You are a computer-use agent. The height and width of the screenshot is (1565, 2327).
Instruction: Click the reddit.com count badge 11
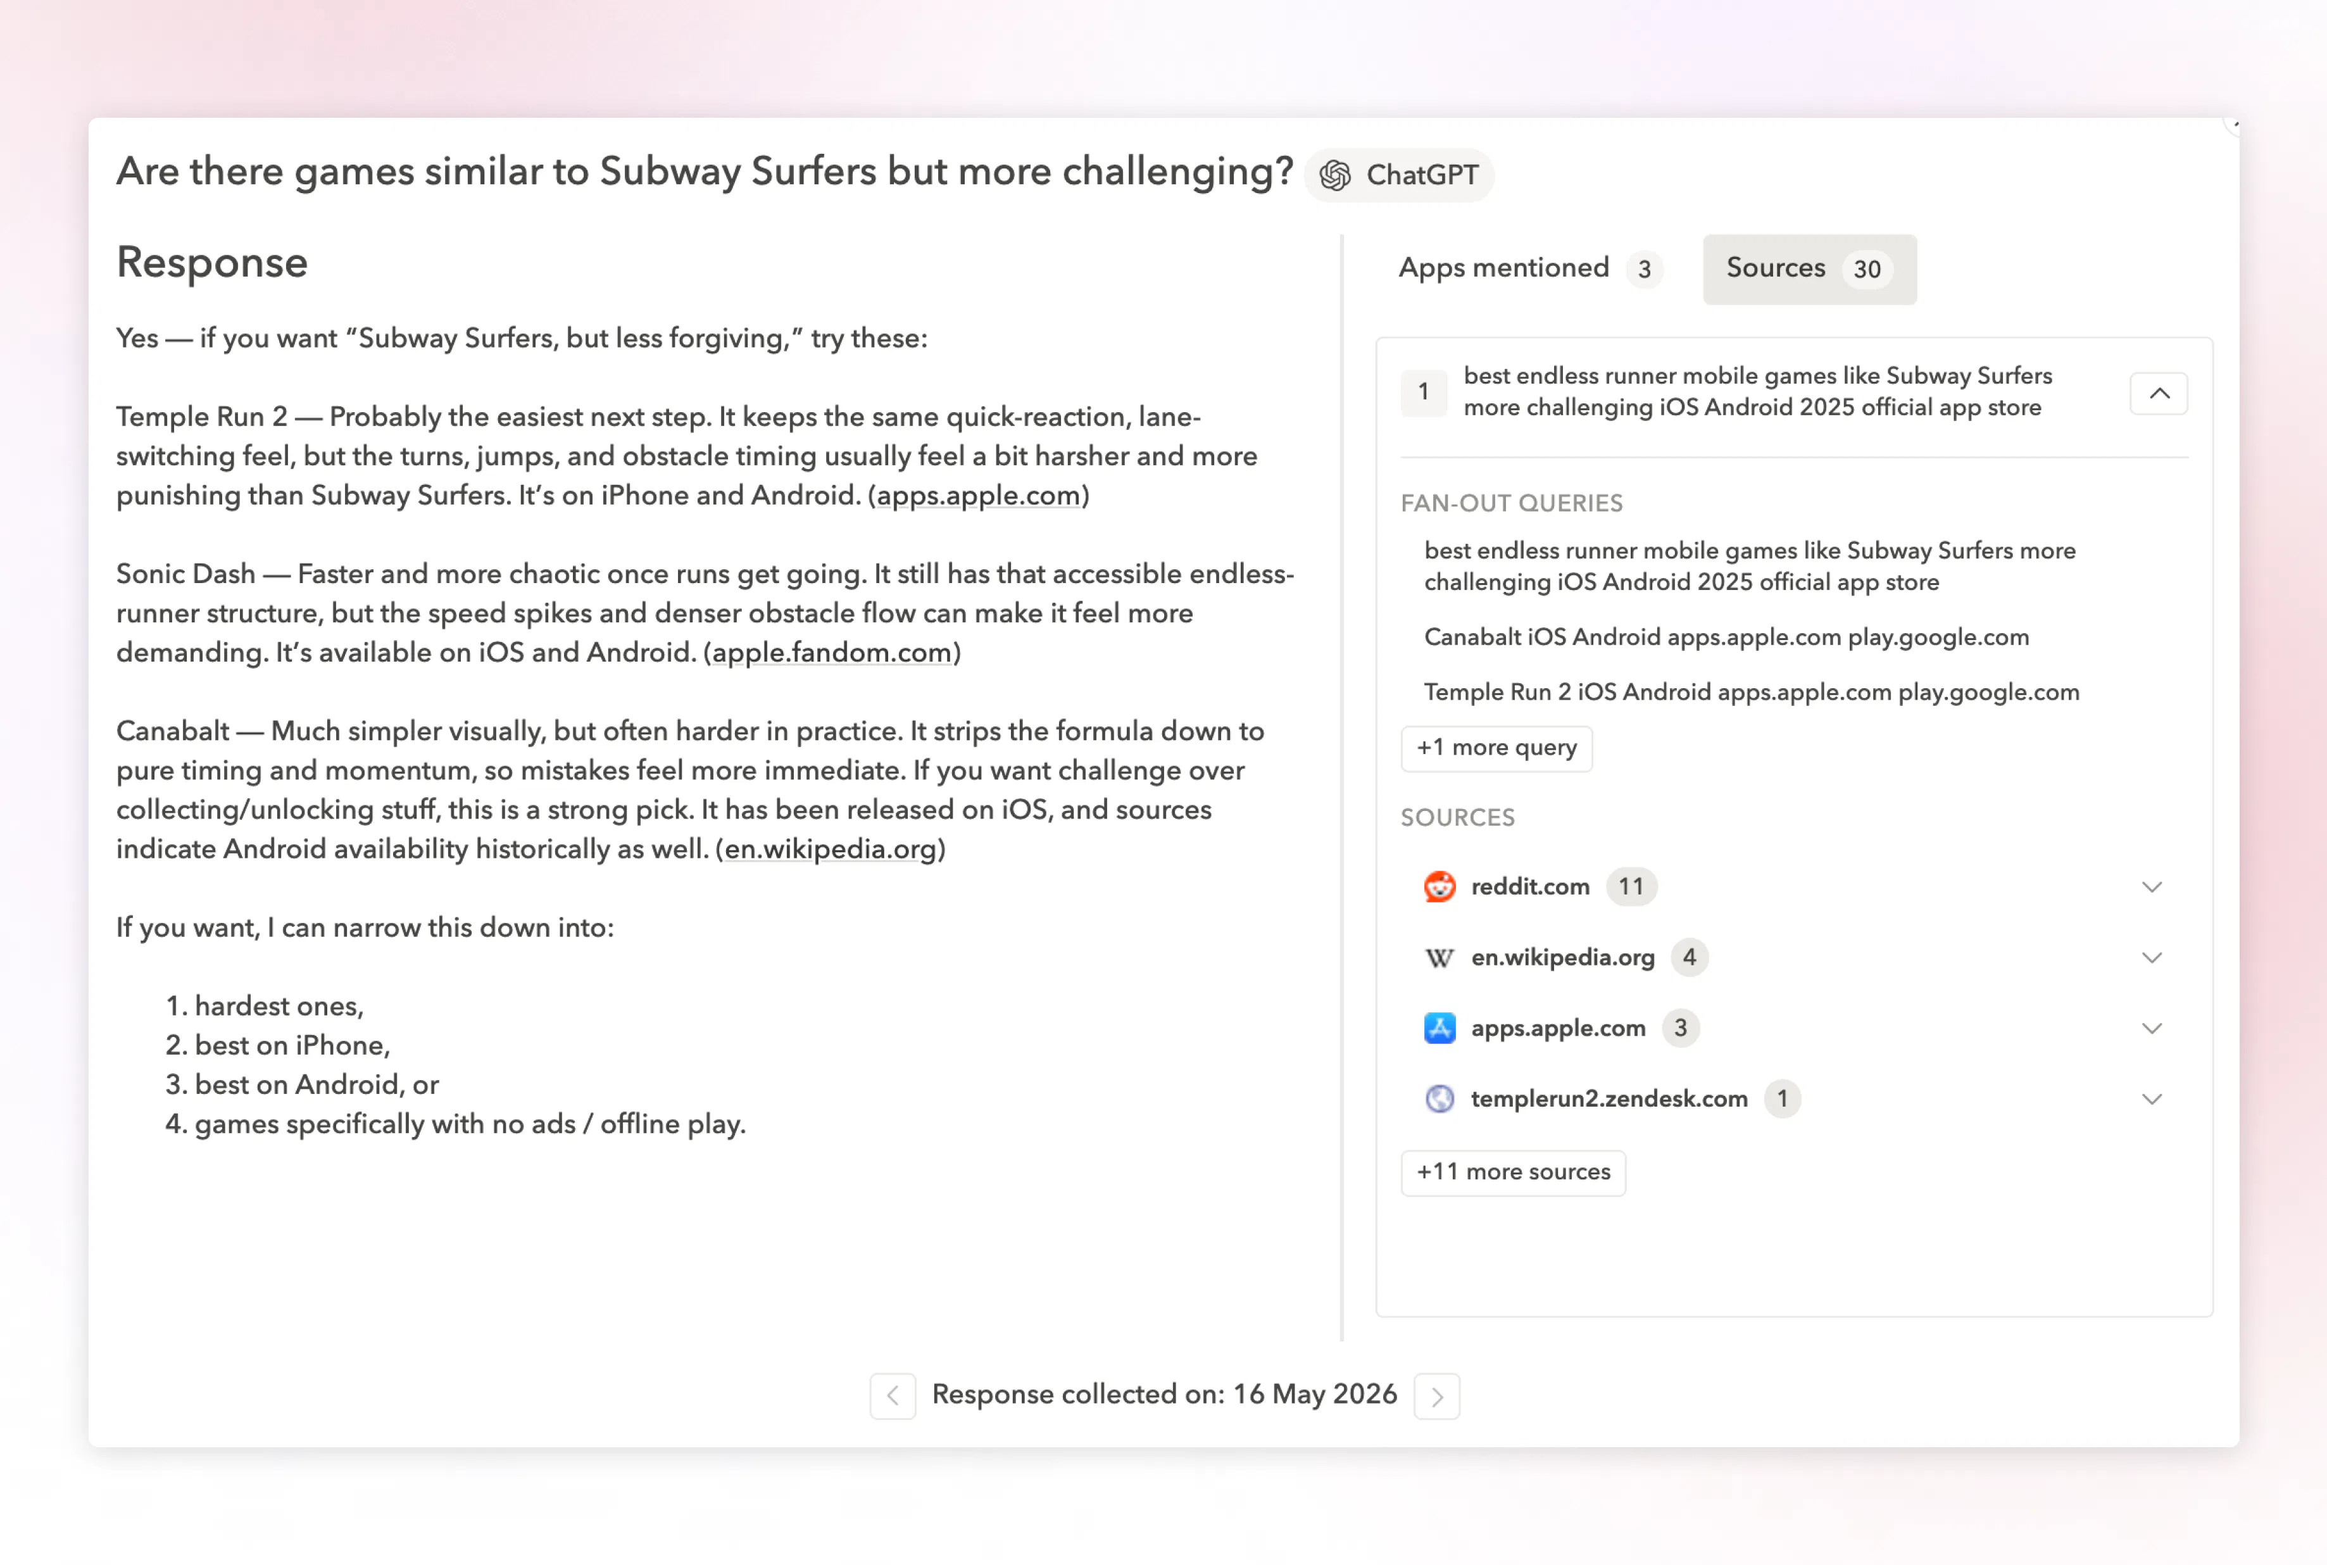tap(1631, 886)
